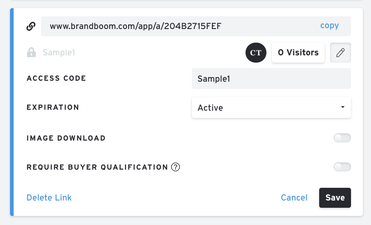Enable the Image Download toggle

(342, 138)
